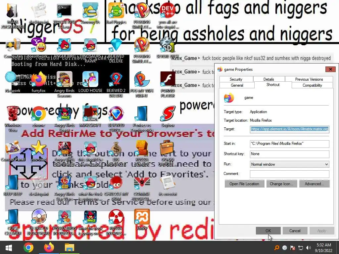Image resolution: width=339 pixels, height=254 pixels.
Task: Open File Explorer from the taskbar
Action: tap(70, 247)
